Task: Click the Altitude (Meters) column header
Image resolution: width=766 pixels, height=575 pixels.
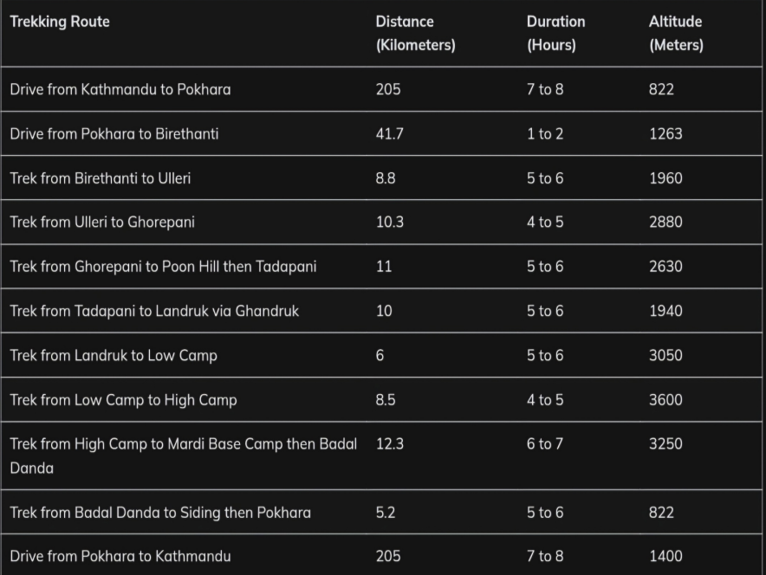Action: (x=676, y=33)
